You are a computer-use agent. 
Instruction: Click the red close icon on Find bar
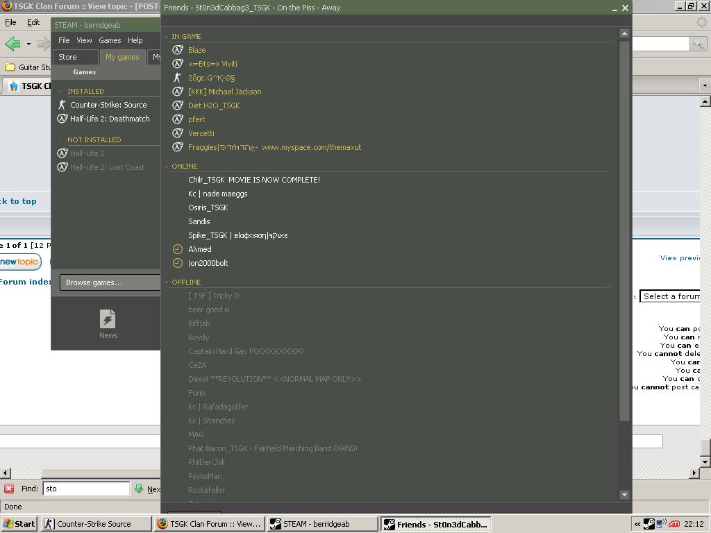point(9,489)
